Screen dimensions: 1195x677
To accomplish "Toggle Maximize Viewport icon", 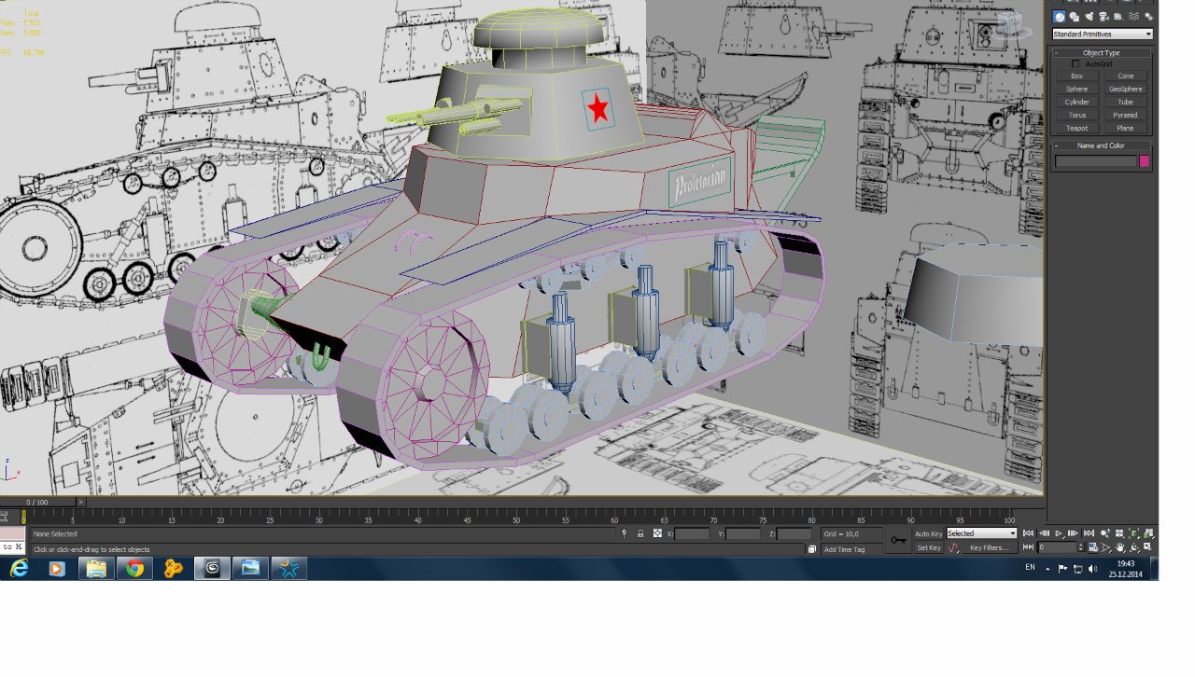I will point(1148,547).
